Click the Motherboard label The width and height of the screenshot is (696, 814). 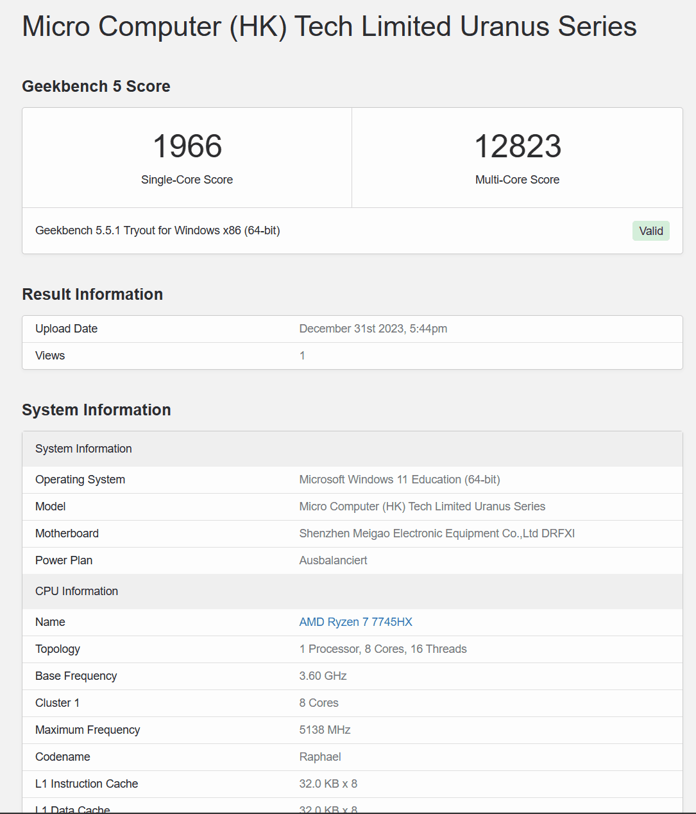tap(67, 533)
